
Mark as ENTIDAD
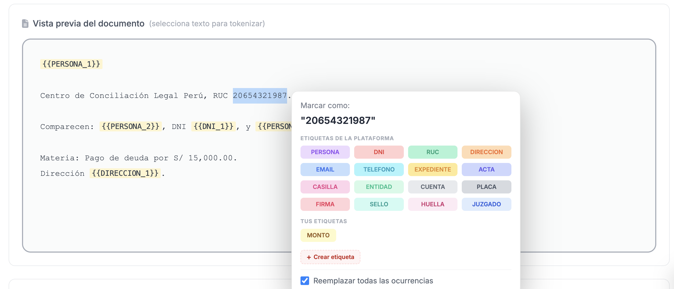click(379, 187)
